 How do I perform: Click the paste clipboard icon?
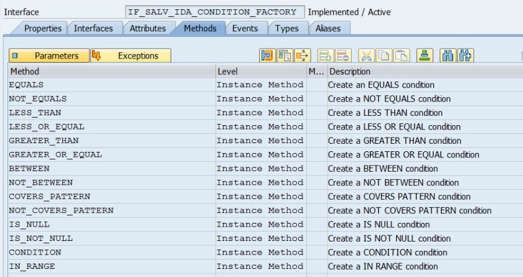tap(401, 55)
